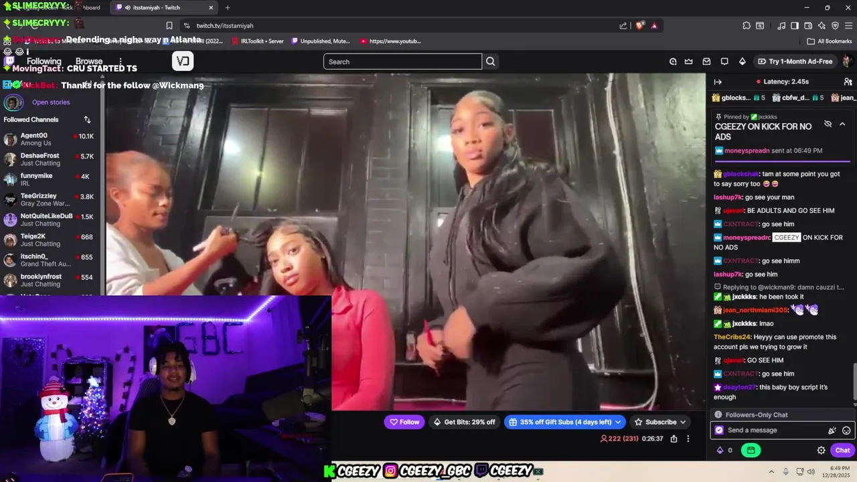
Task: Open the youtube.com bookmark
Action: pyautogui.click(x=390, y=41)
